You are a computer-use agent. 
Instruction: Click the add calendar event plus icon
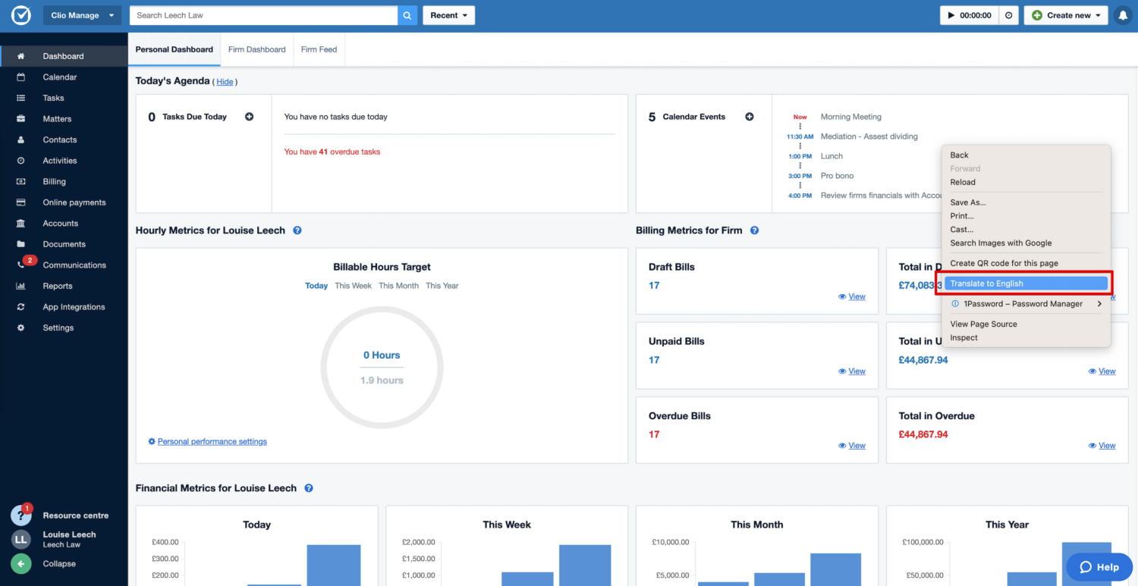[750, 117]
